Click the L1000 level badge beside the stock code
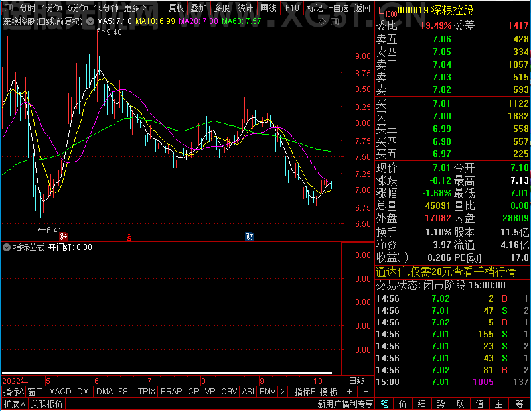 (388, 11)
